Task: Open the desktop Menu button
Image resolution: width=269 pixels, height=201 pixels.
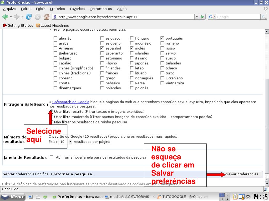Action: (x=13, y=197)
